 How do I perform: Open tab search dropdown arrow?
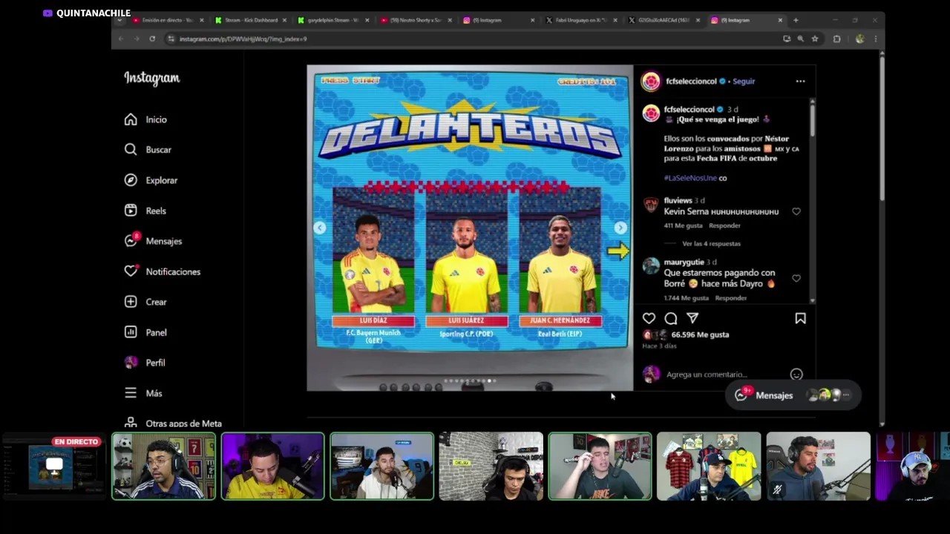tap(119, 20)
